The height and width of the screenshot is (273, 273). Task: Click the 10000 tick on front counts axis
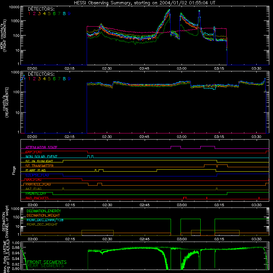[14, 7]
